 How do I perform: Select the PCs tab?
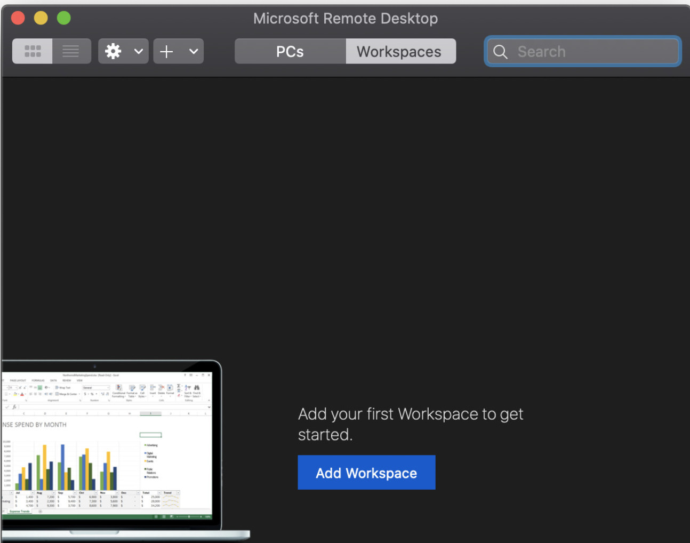(x=290, y=51)
